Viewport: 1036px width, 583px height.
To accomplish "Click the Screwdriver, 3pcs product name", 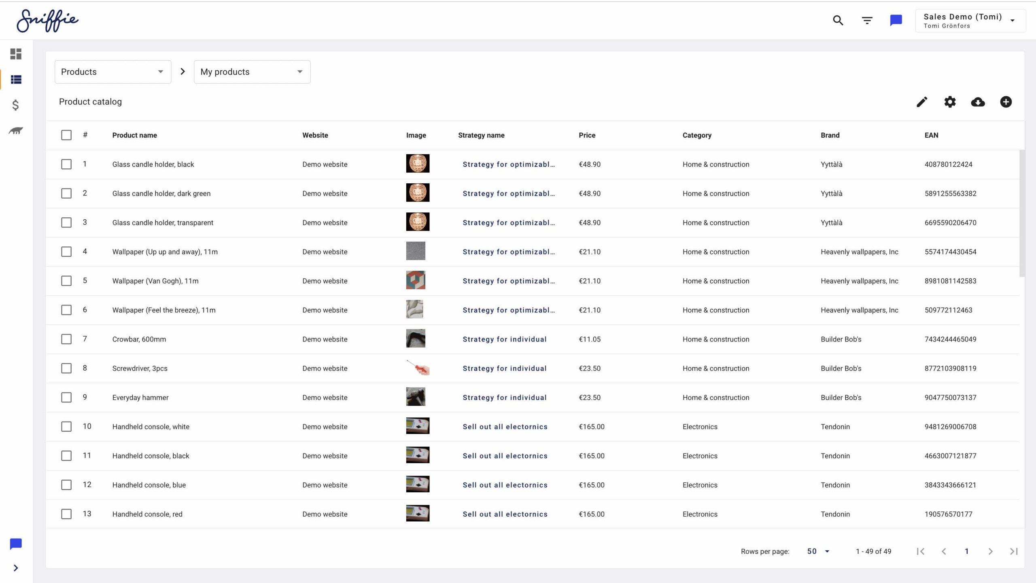I will pos(140,368).
